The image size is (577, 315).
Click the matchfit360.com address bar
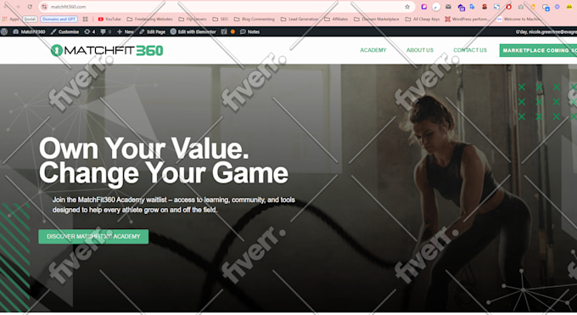(x=227, y=7)
